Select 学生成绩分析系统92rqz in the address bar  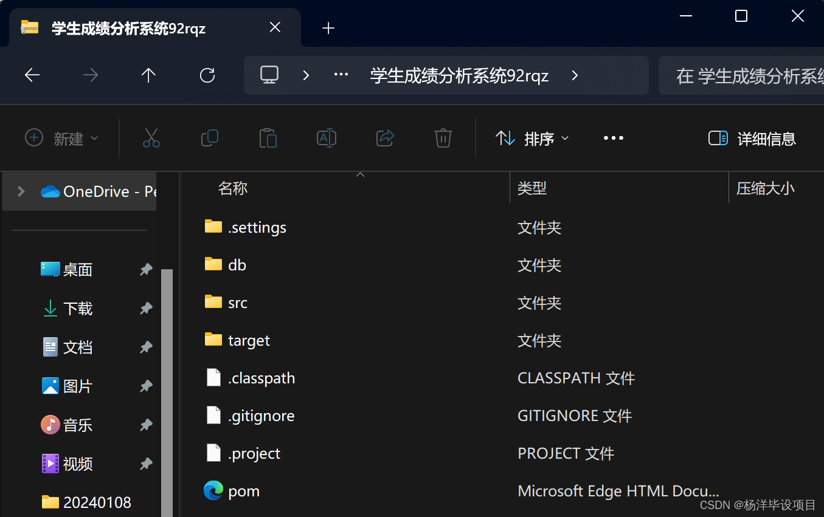pyautogui.click(x=459, y=76)
